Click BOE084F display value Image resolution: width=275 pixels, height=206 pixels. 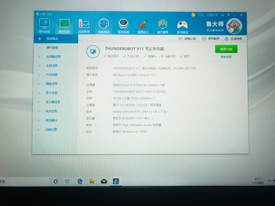(133, 118)
